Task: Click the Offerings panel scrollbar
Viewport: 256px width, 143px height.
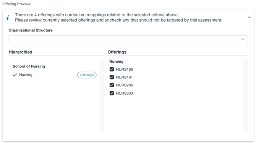Action: point(246,94)
